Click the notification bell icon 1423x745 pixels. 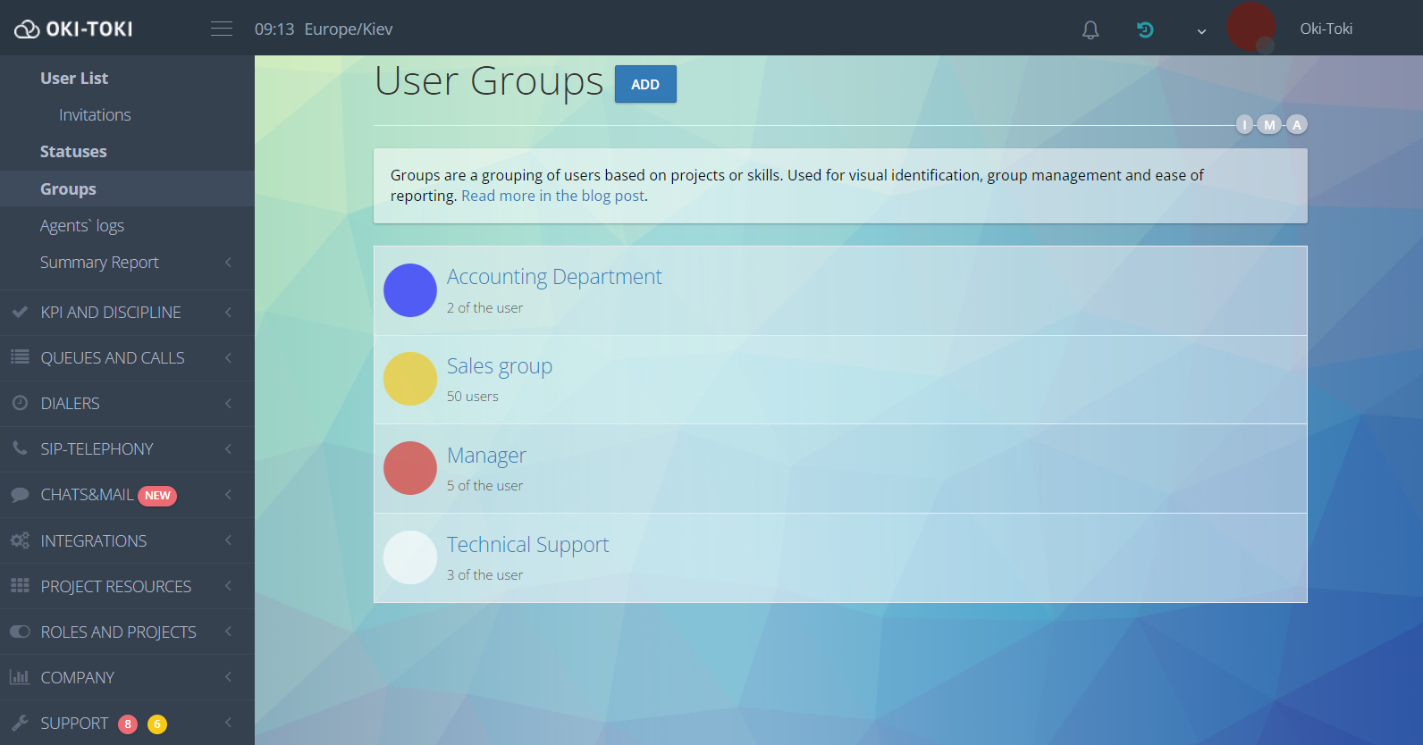(x=1090, y=29)
